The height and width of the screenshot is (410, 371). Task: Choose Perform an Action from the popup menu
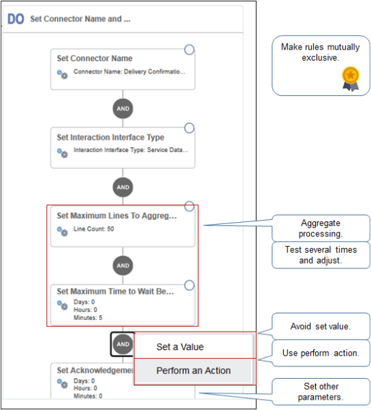pyautogui.click(x=193, y=370)
